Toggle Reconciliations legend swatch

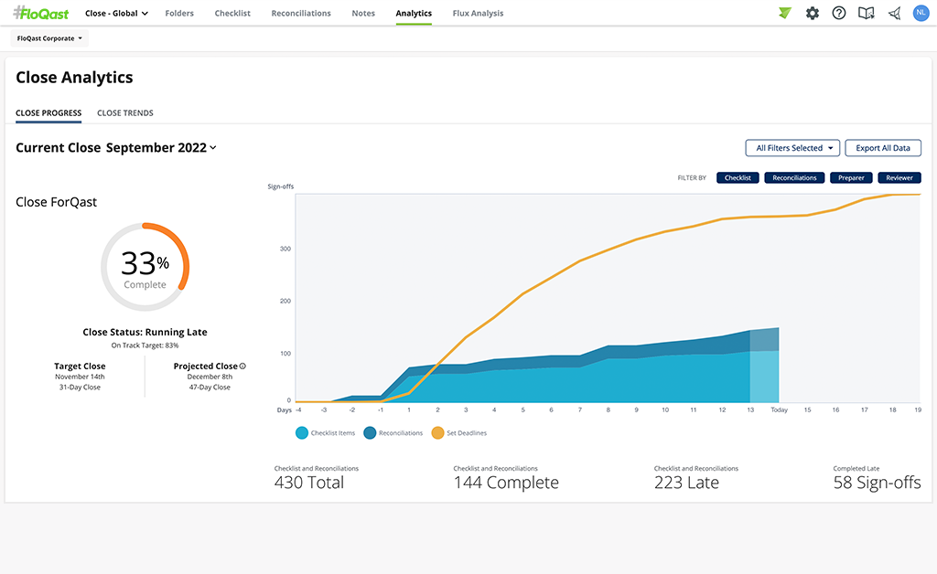[x=370, y=433]
